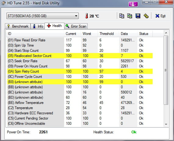The height and width of the screenshot is (141, 174).
Task: Click the HD Tune title bar icon
Action: [3, 3]
